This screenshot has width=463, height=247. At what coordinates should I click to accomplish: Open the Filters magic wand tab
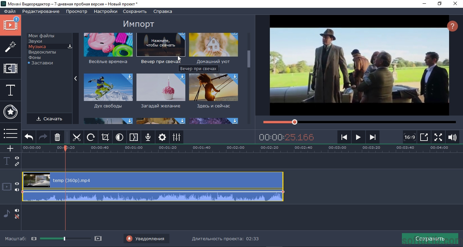tap(11, 47)
